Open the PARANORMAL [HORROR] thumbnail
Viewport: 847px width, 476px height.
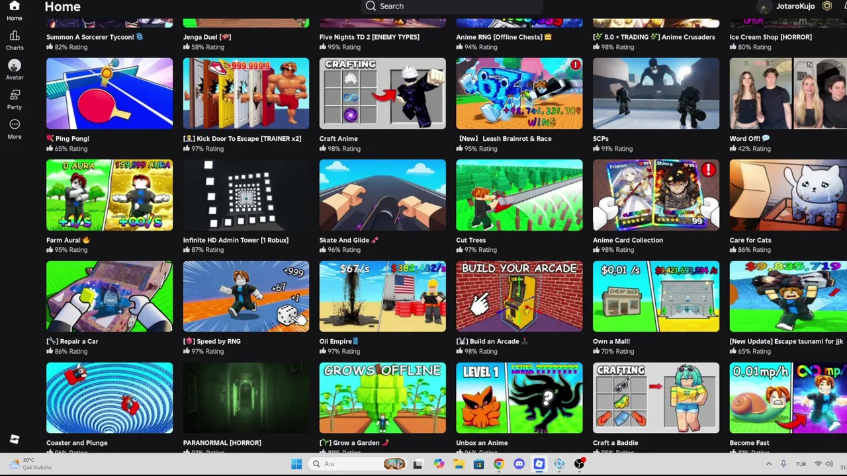click(x=246, y=398)
